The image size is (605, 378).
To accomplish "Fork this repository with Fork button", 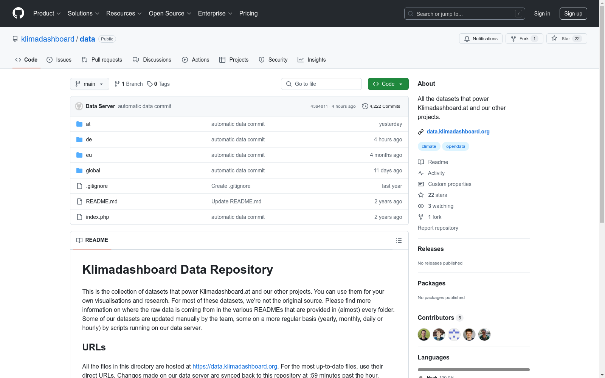I will click(524, 39).
